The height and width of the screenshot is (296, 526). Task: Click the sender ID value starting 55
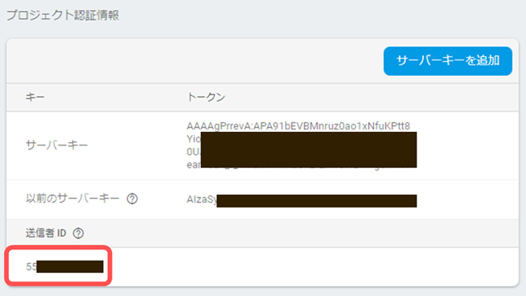[x=64, y=266]
